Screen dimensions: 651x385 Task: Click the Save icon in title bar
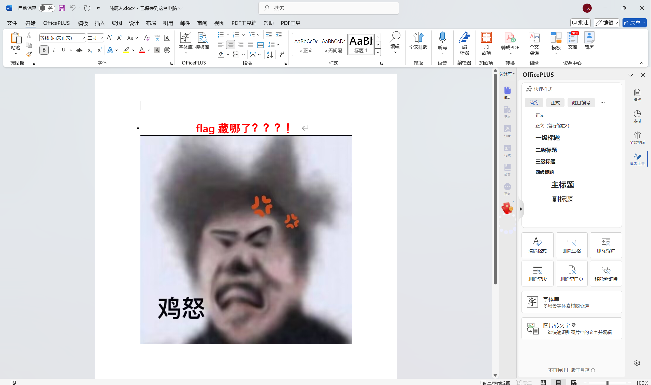tap(62, 8)
